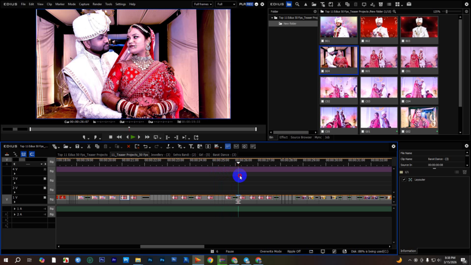Switch to the Jewellery - (3) sequence tab
The height and width of the screenshot is (265, 471).
tap(161, 155)
